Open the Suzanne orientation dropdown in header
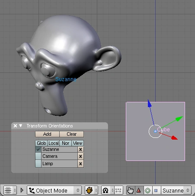 [x=176, y=190]
